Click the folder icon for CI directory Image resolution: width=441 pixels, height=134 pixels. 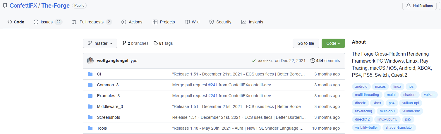[x=90, y=74]
